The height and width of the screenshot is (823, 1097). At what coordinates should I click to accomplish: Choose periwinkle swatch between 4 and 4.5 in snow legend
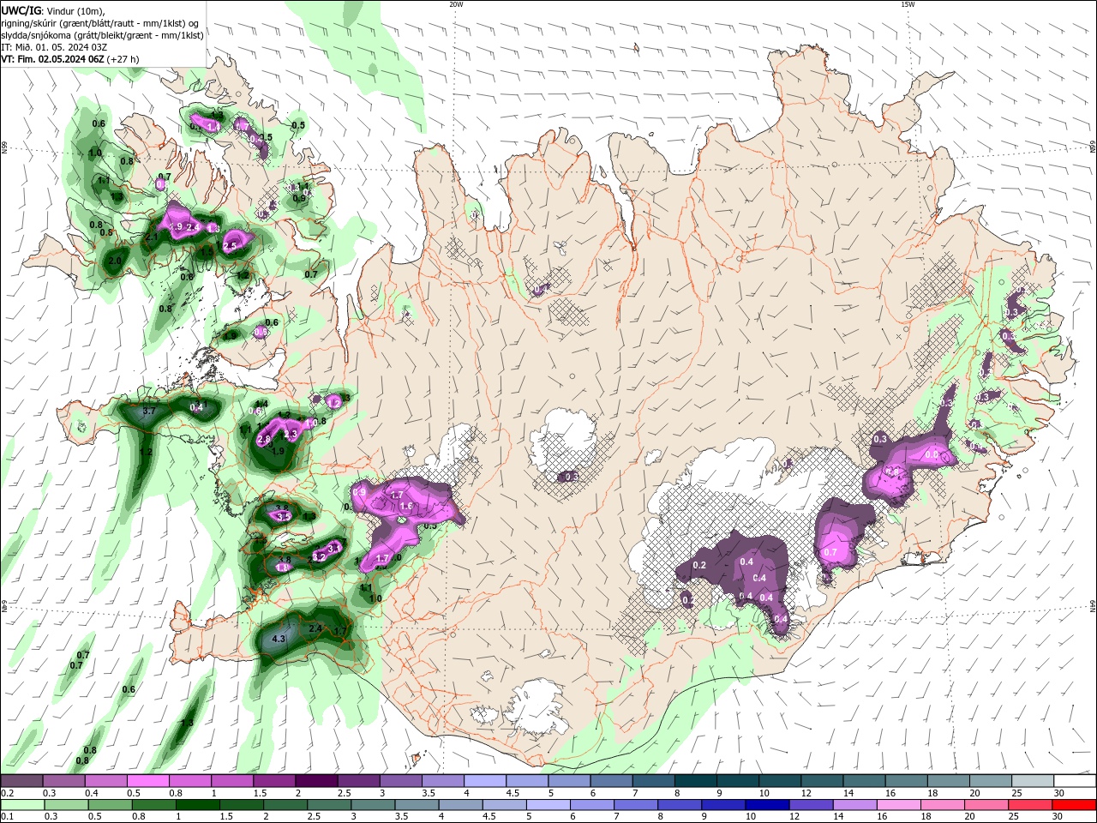tap(485, 781)
